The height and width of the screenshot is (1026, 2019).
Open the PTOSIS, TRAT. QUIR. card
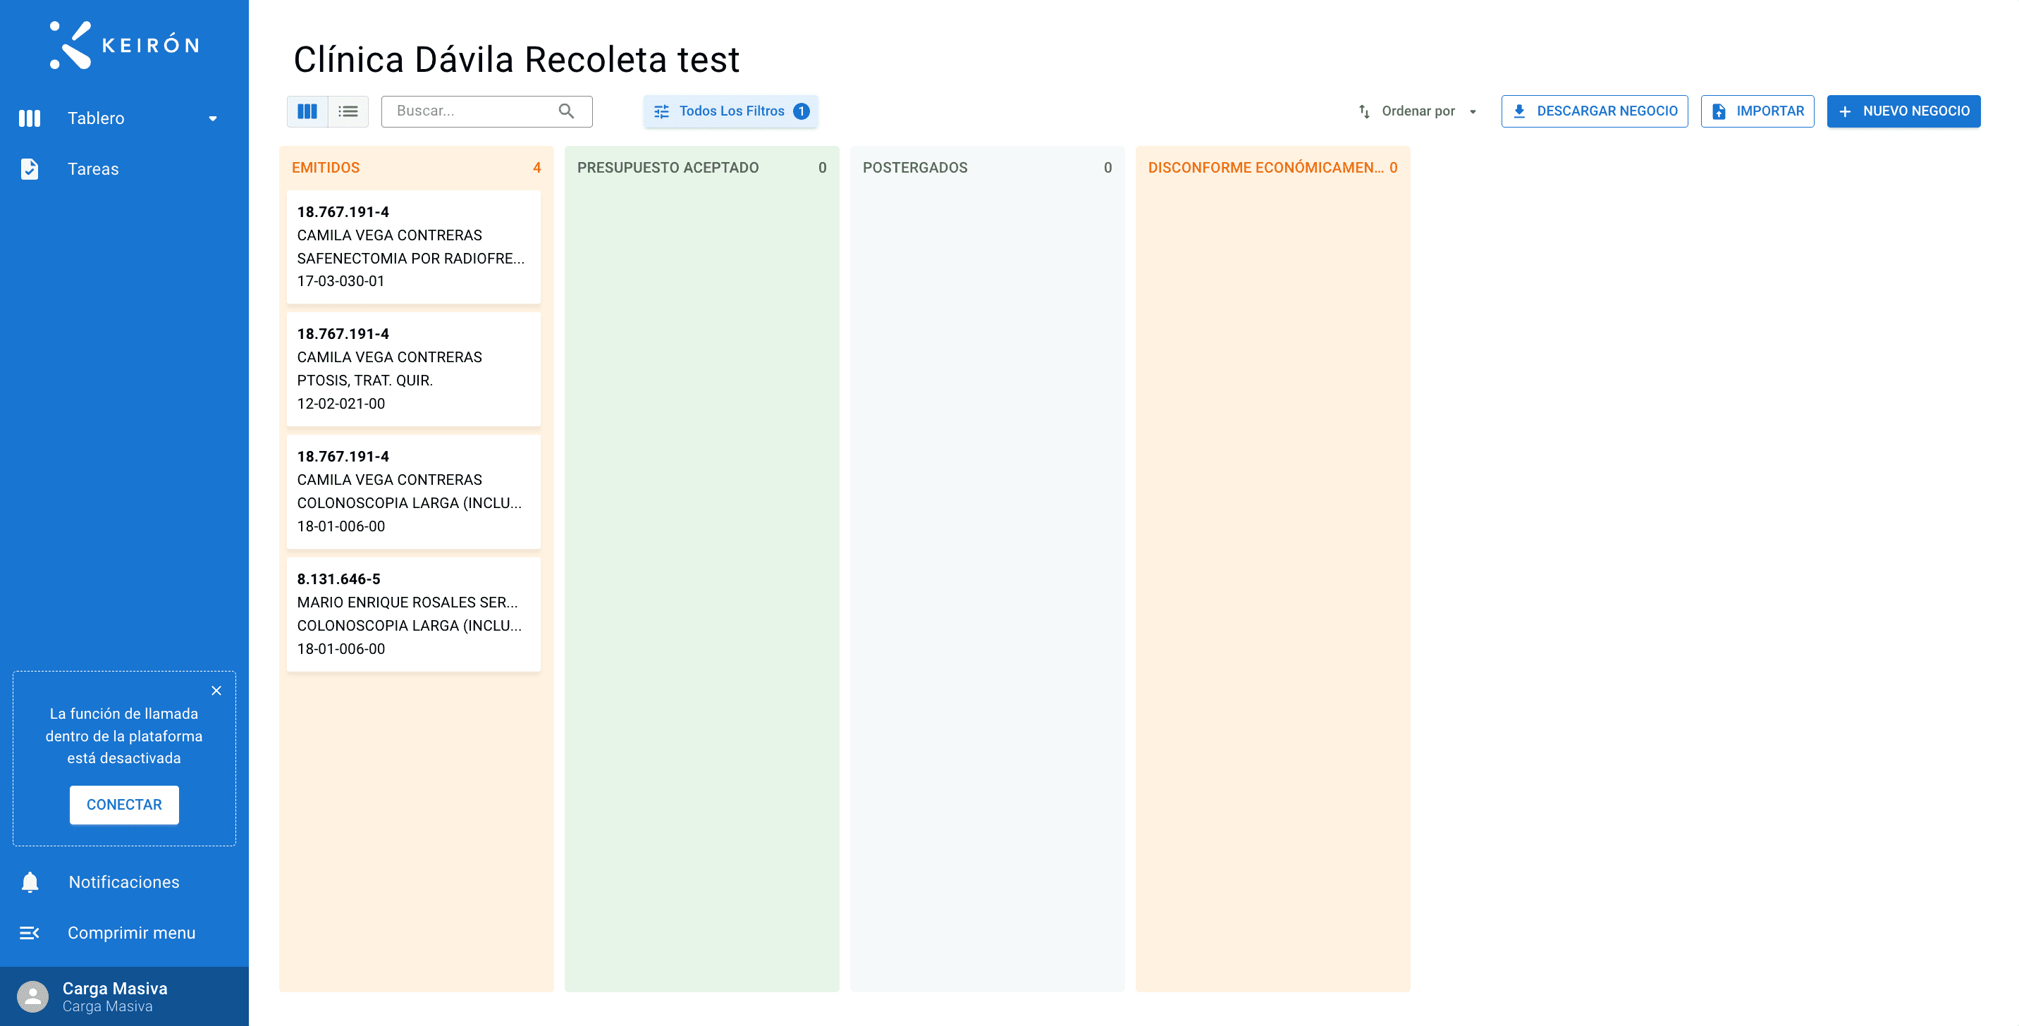tap(413, 369)
